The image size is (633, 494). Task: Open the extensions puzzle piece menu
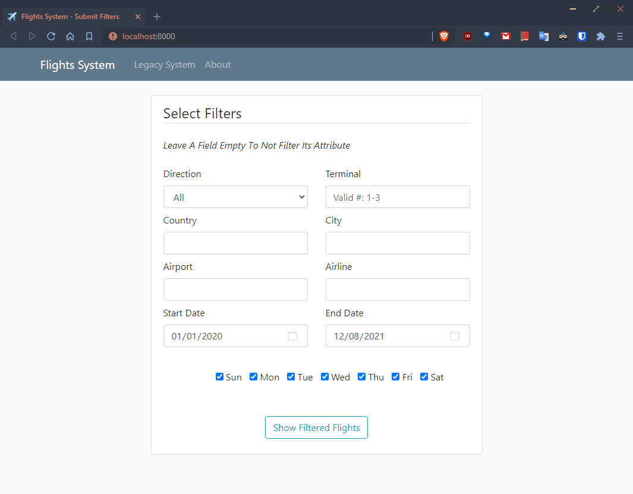(x=601, y=36)
